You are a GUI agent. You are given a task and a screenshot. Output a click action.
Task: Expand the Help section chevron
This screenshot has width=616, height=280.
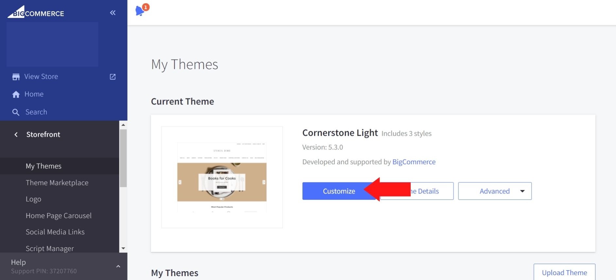click(118, 266)
